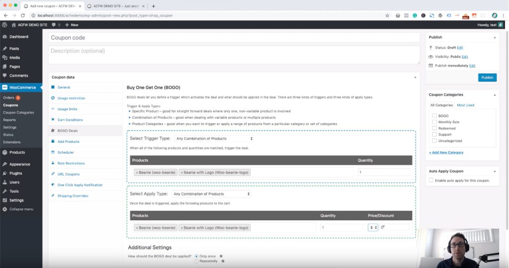The image size is (509, 268).
Task: Check the Monthly Sale category checkbox
Action: coord(434,122)
